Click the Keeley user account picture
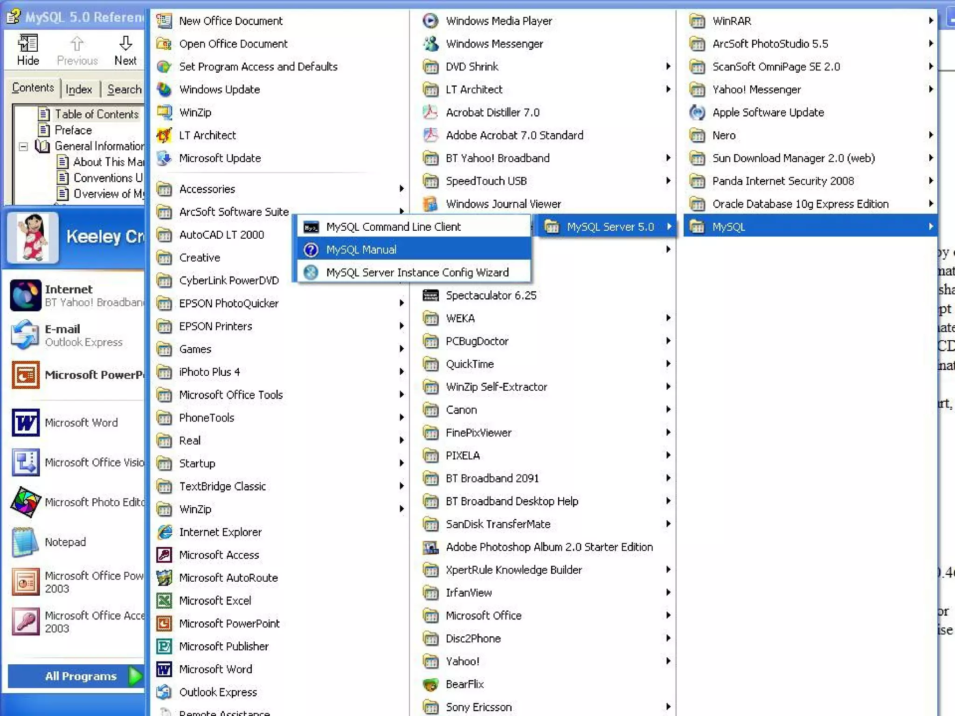 [x=33, y=237]
